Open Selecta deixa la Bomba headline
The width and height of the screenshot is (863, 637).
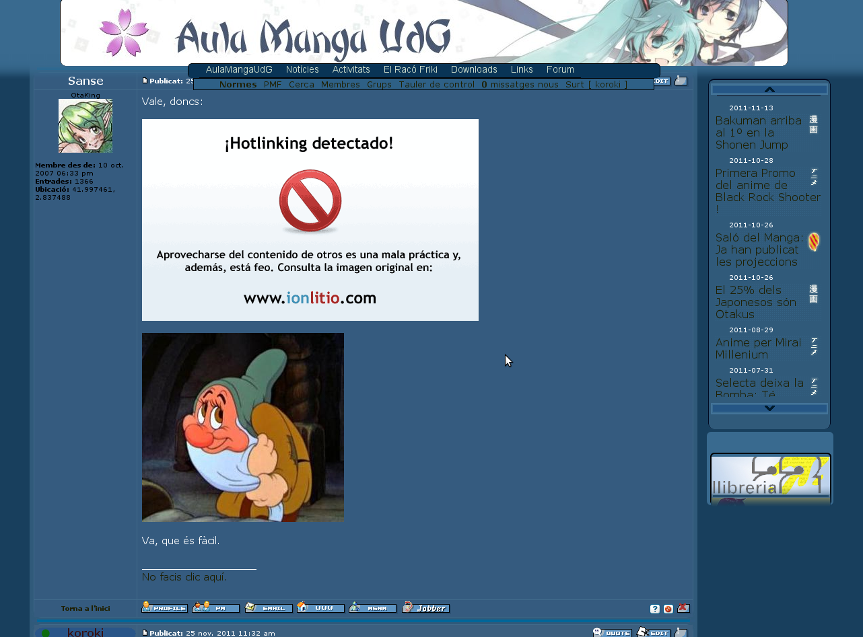click(759, 387)
